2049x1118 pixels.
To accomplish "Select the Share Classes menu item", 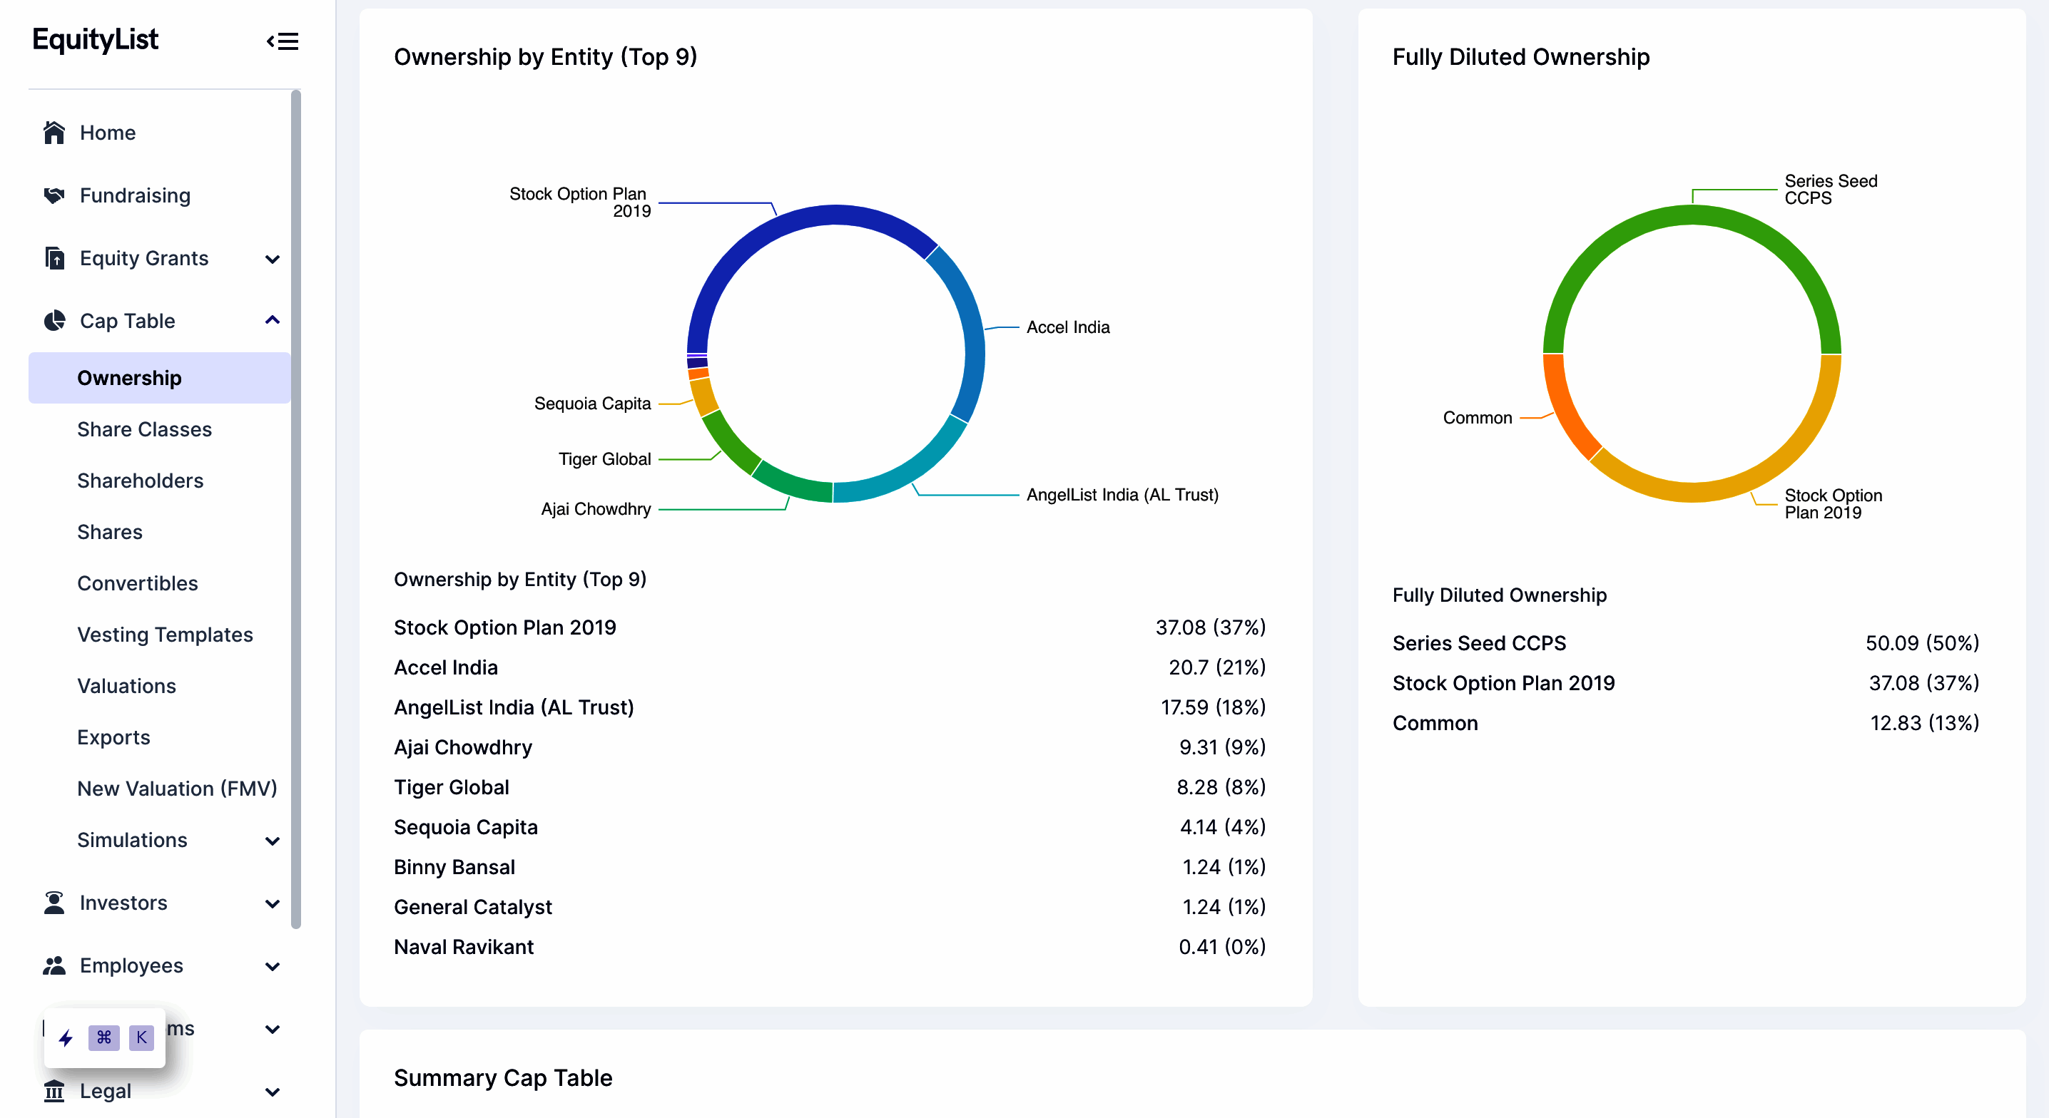I will click(144, 429).
